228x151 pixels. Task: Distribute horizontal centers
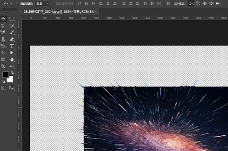point(152,3)
